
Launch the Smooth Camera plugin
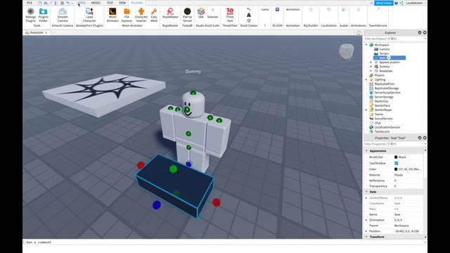pos(63,15)
